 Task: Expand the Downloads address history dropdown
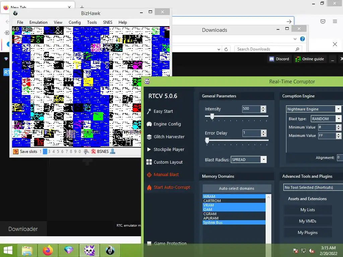[x=219, y=49]
